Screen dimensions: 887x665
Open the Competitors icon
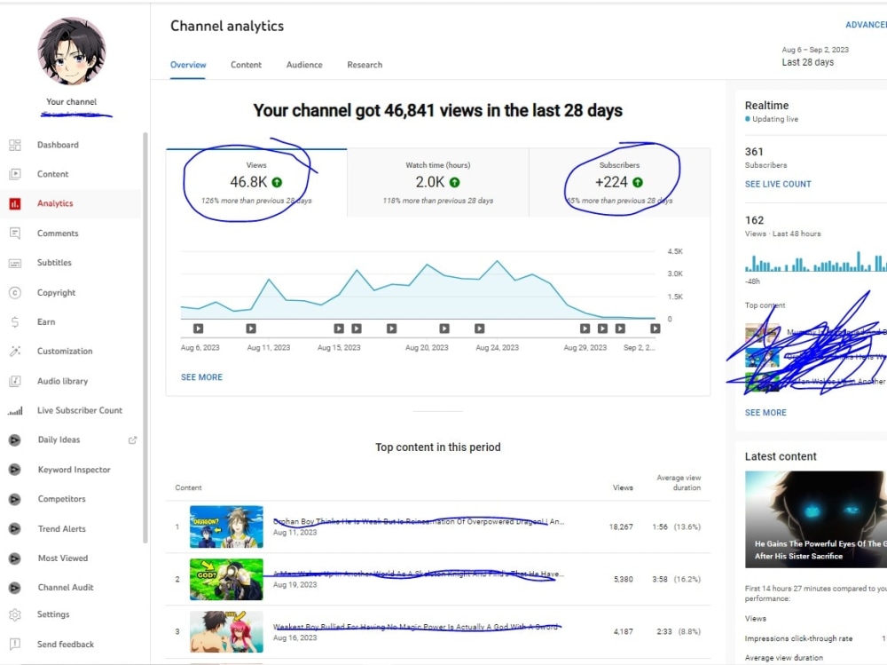point(15,499)
